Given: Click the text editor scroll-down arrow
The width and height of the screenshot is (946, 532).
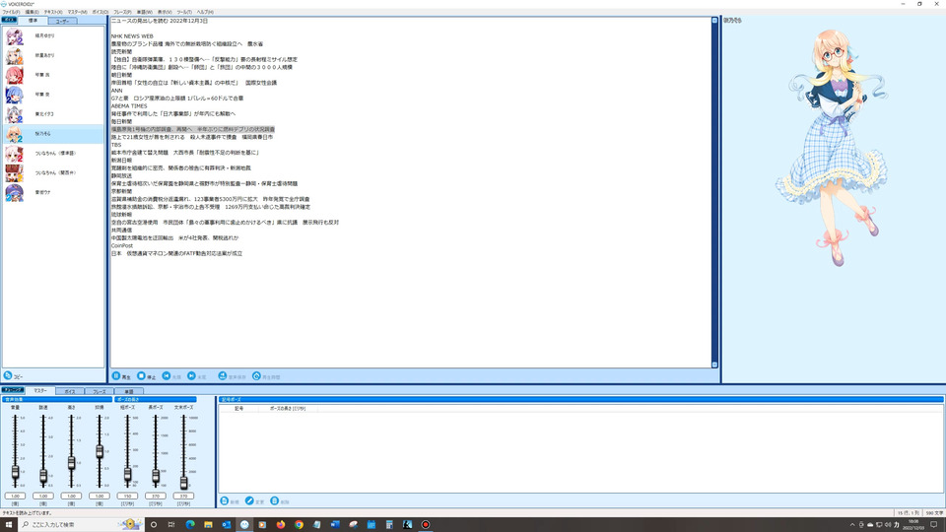Looking at the screenshot, I should tap(715, 365).
